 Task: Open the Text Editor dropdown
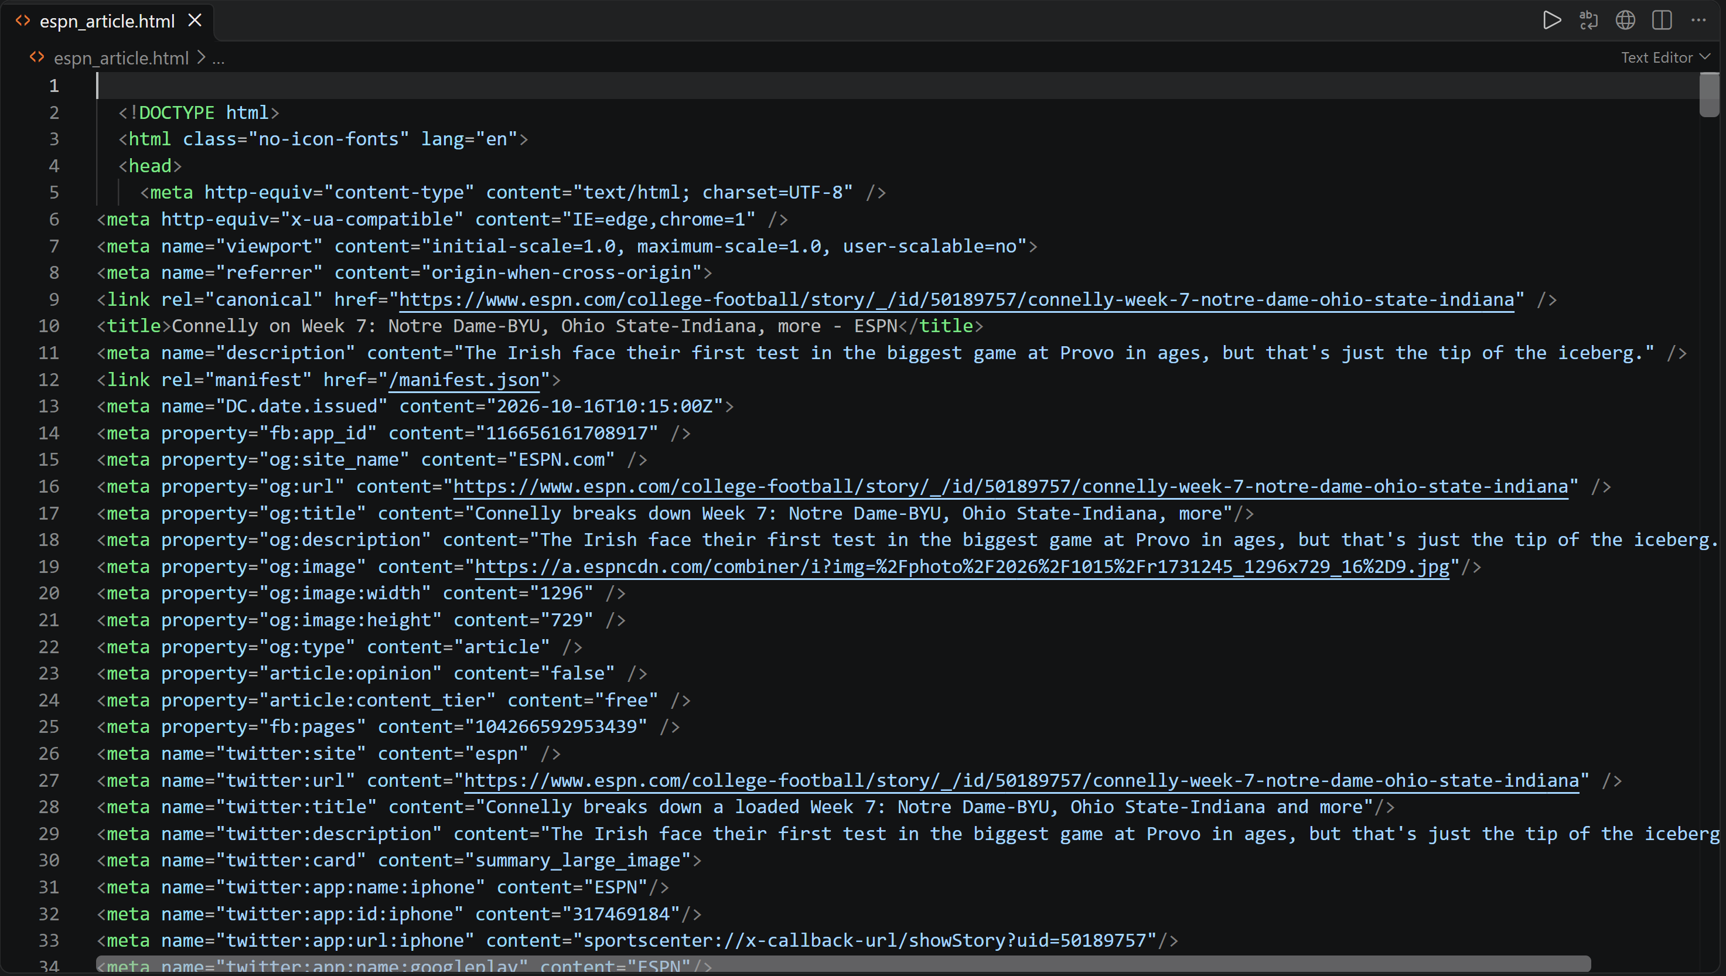(x=1665, y=57)
